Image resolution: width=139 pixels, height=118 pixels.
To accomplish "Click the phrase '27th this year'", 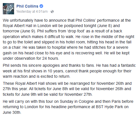I will (15, 89).
